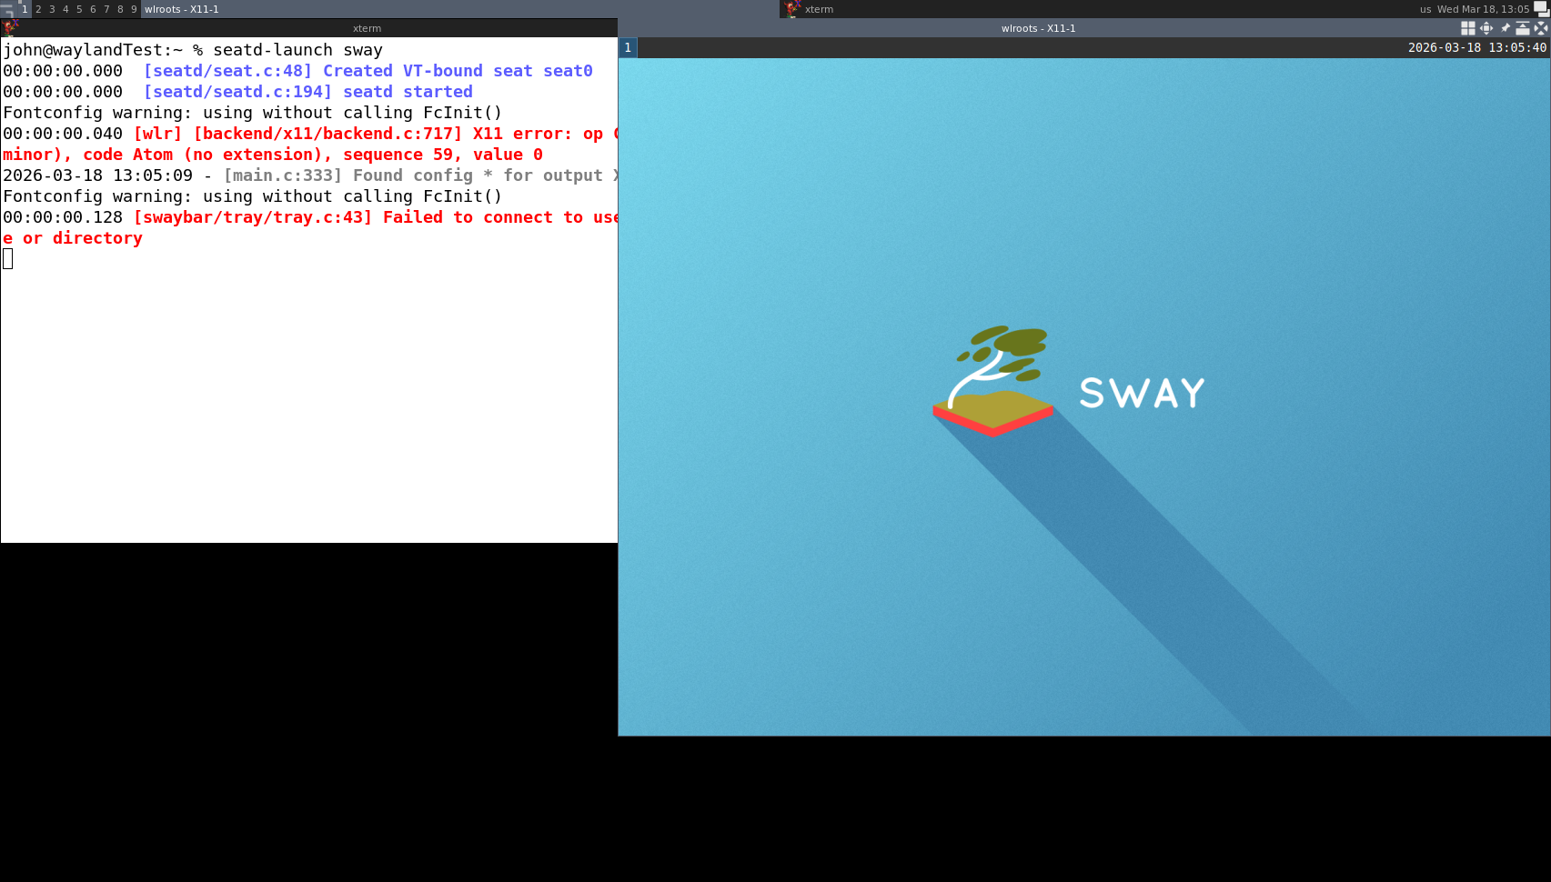Screen dimensions: 1551x882
Task: Focus the xterm window via its title bar
Action: click(x=367, y=28)
